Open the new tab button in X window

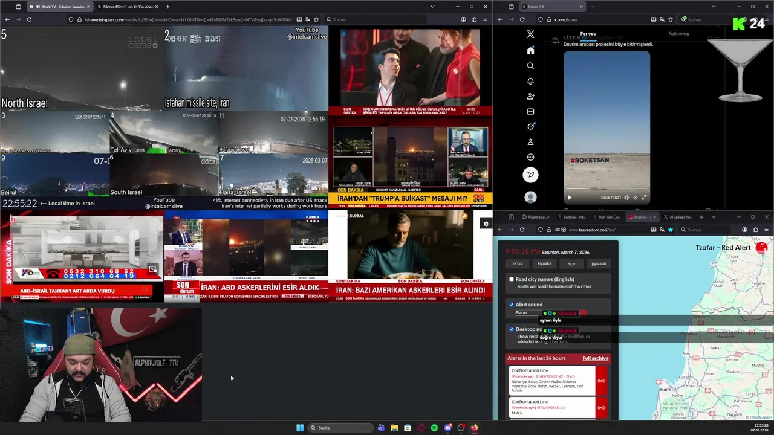click(593, 7)
